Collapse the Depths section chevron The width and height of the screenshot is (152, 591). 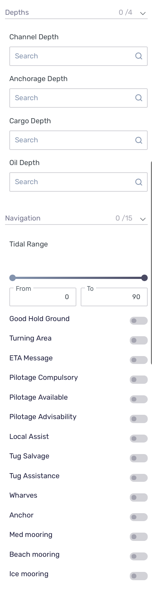(x=143, y=13)
